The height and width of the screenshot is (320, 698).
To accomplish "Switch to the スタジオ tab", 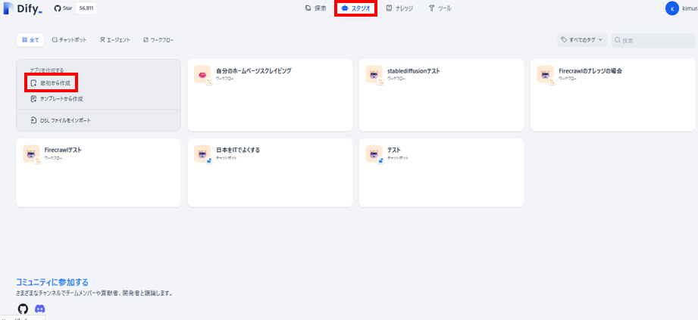I will click(x=355, y=8).
